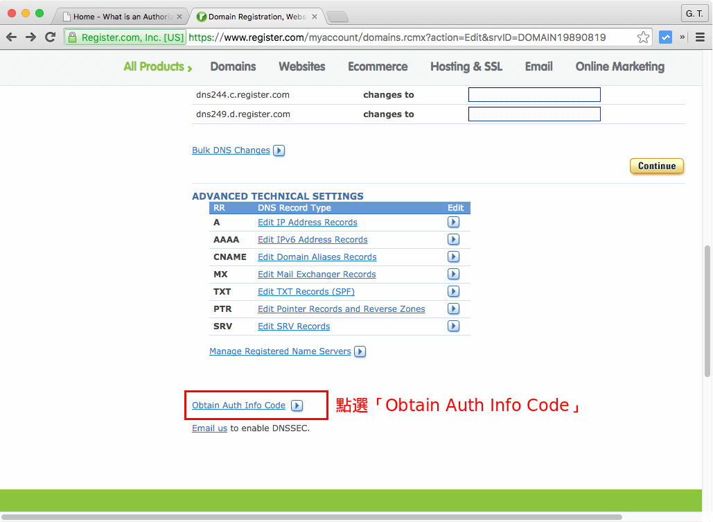The width and height of the screenshot is (713, 522).
Task: Click the Register.com, Inc. security lock badge
Action: tap(124, 37)
